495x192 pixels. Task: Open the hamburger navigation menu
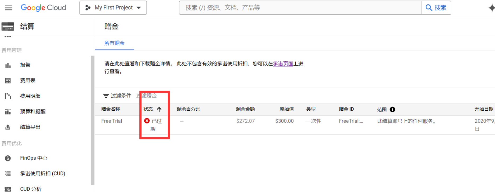9,8
